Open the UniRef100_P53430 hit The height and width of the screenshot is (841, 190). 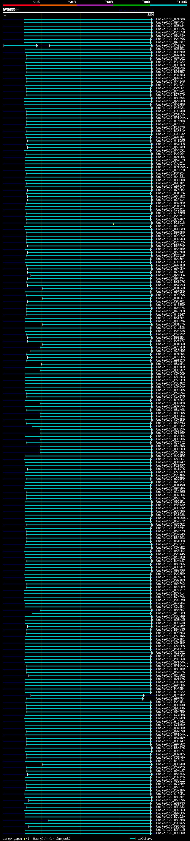(170, 505)
